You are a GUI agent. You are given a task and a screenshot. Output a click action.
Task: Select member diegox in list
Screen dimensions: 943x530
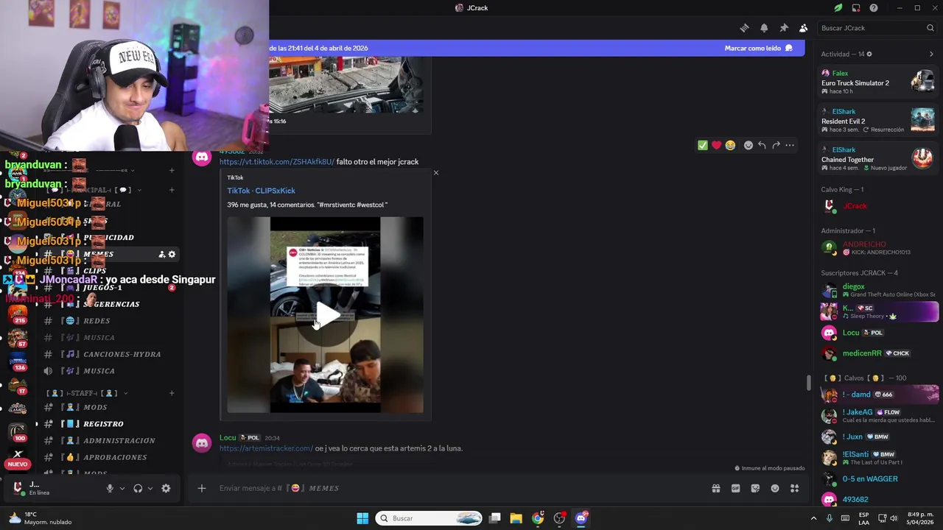(x=878, y=290)
